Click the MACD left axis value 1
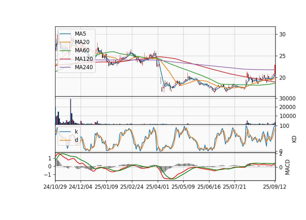The width and height of the screenshot is (306, 220). 50,158
